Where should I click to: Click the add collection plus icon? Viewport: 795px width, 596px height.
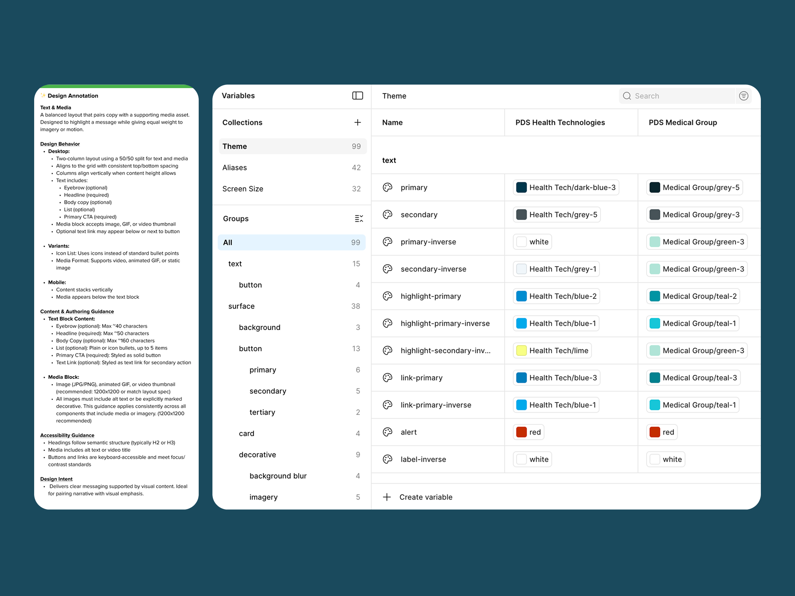[358, 123]
